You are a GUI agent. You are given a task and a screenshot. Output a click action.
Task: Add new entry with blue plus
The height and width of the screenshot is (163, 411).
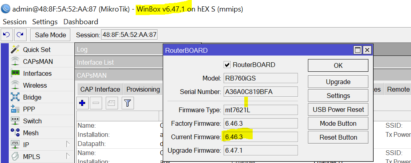coord(82,103)
